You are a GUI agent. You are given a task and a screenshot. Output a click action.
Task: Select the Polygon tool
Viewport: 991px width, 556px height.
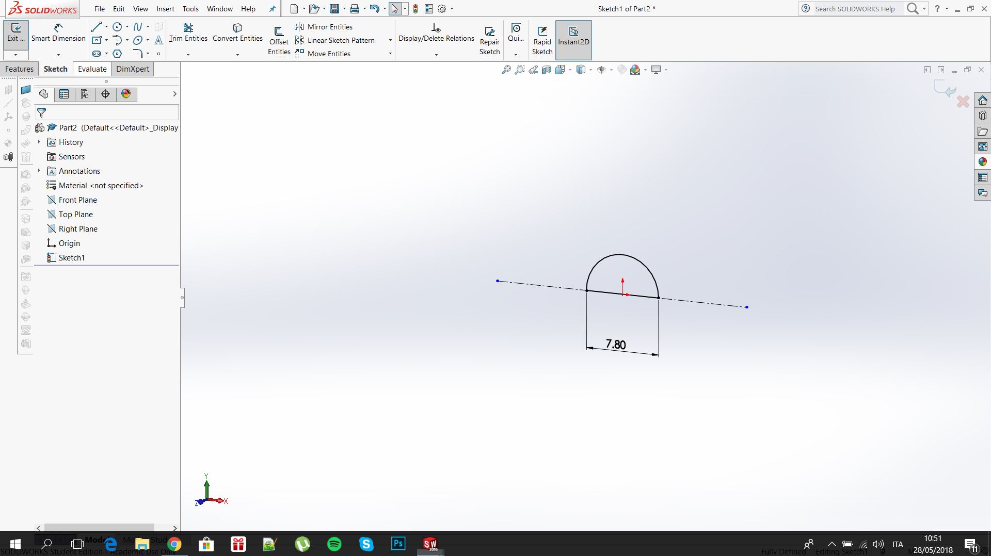(x=118, y=54)
